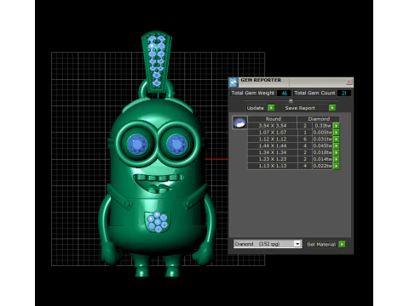This screenshot has width=409, height=306.
Task: Select the 1.34 X 1.34 size cell
Action: (x=273, y=152)
